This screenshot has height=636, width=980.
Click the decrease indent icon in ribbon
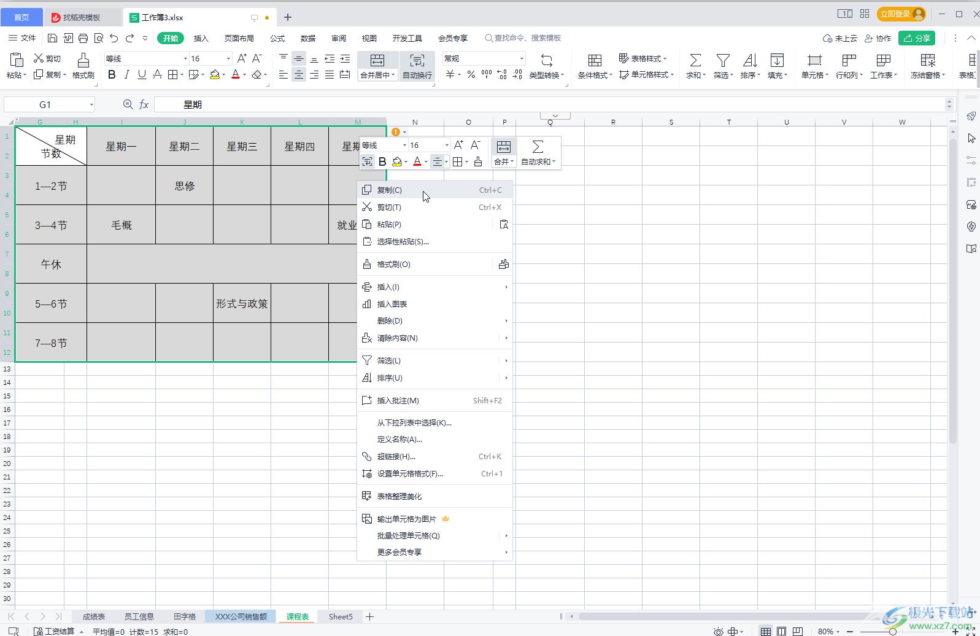(330, 58)
